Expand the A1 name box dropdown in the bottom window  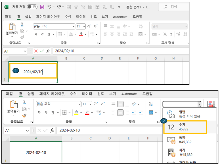click(x=27, y=131)
